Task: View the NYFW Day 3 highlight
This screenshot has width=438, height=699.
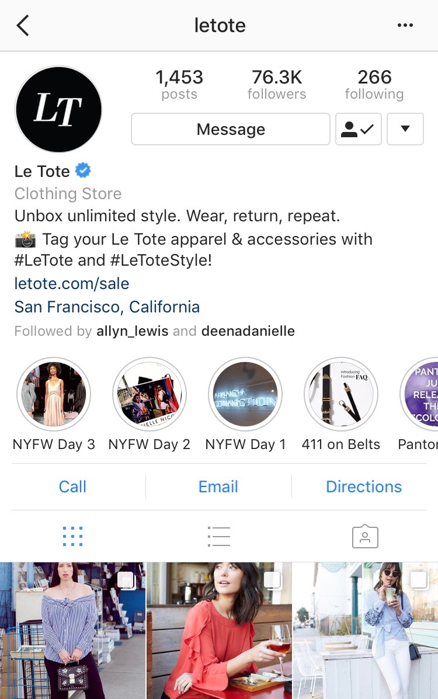Action: tap(54, 394)
